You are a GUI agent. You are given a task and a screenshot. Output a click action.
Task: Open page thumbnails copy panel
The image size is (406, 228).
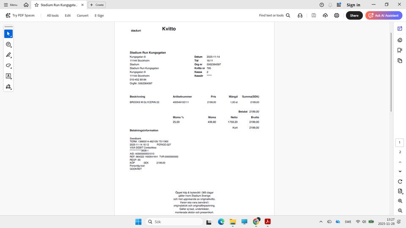[400, 60]
